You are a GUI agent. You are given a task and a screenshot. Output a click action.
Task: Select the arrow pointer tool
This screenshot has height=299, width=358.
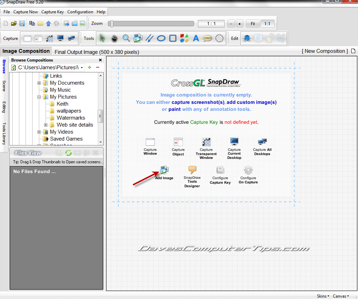pos(102,38)
